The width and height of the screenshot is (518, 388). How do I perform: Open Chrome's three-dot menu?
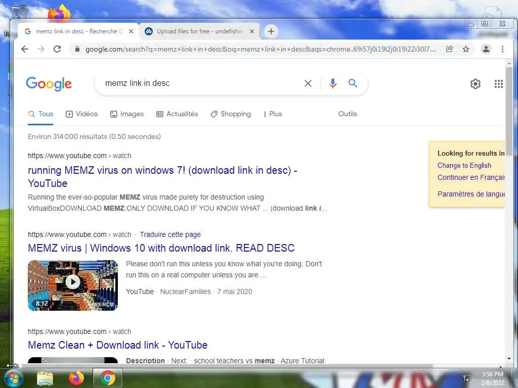pyautogui.click(x=502, y=49)
